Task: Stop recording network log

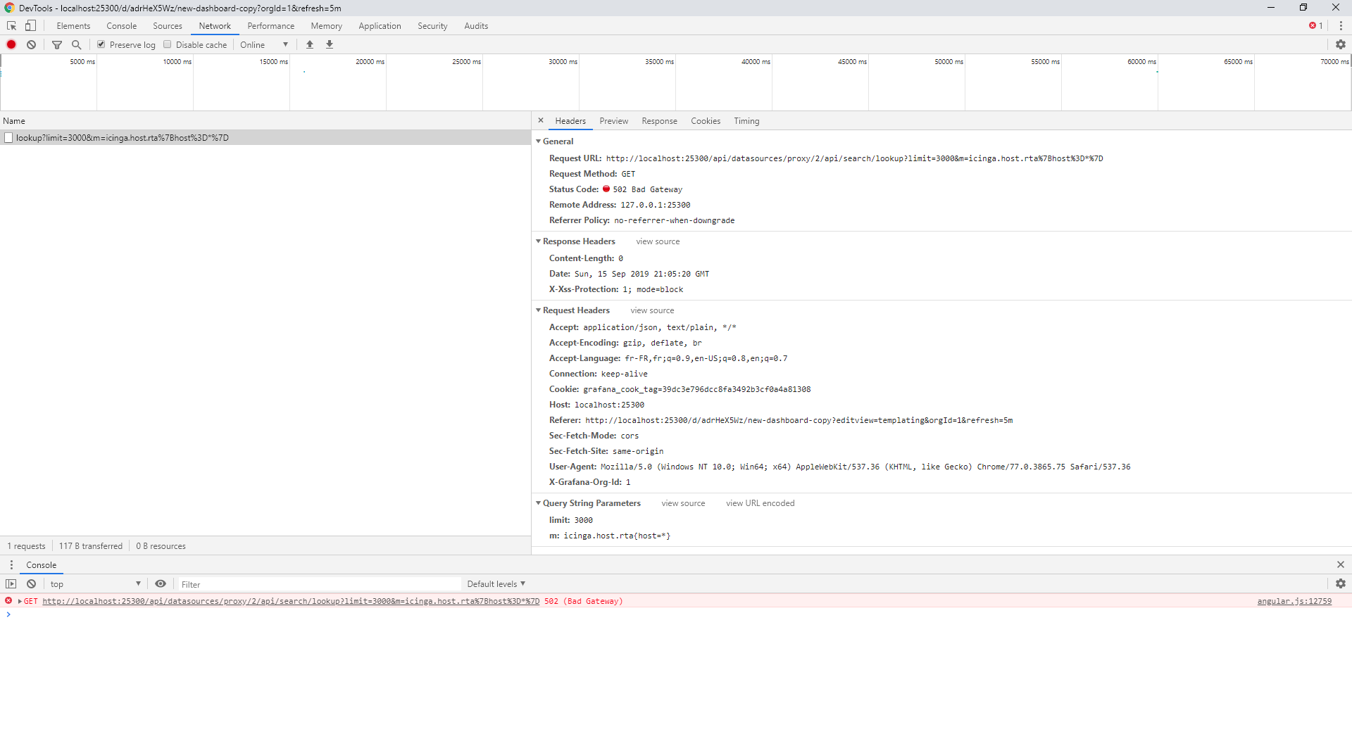Action: click(11, 44)
